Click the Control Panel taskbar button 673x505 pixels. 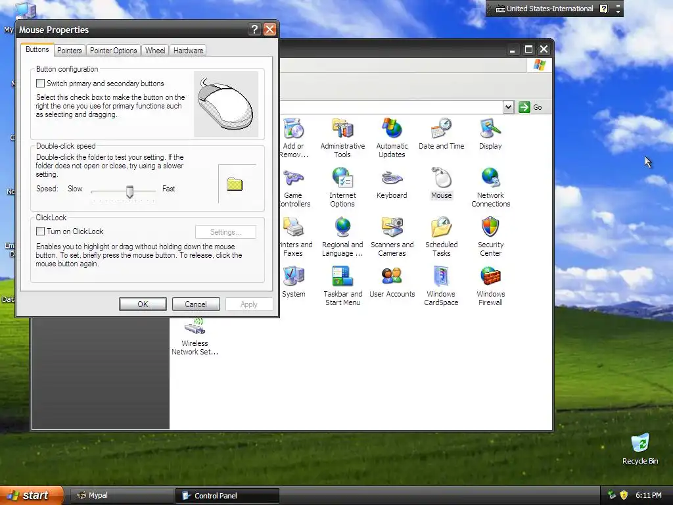(227, 496)
